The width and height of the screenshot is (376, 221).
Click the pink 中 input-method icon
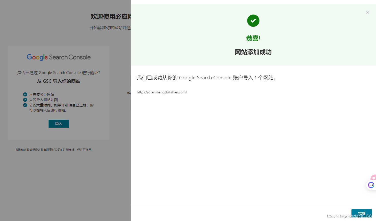pos(373,178)
